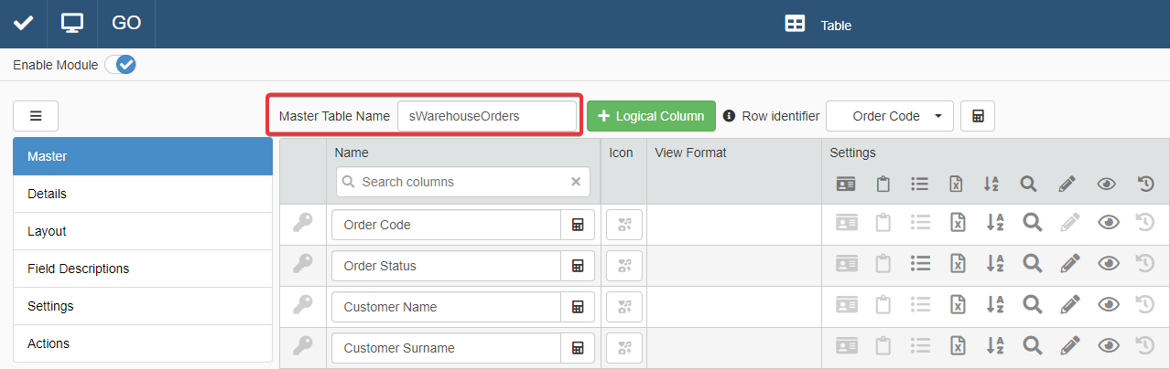Click the calculator icon beside Row identifier
The width and height of the screenshot is (1170, 369).
coord(978,116)
